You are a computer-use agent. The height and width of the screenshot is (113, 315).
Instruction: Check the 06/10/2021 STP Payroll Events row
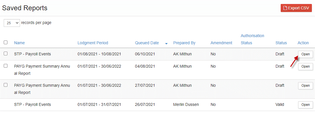6,54
